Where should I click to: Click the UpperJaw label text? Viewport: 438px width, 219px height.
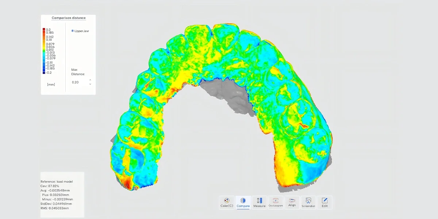click(x=81, y=31)
